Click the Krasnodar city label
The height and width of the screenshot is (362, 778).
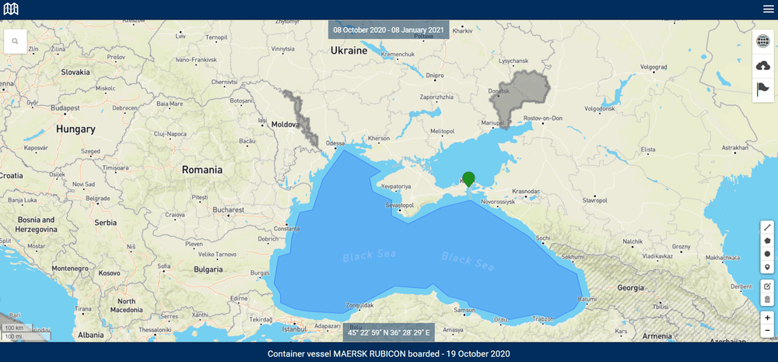526,192
